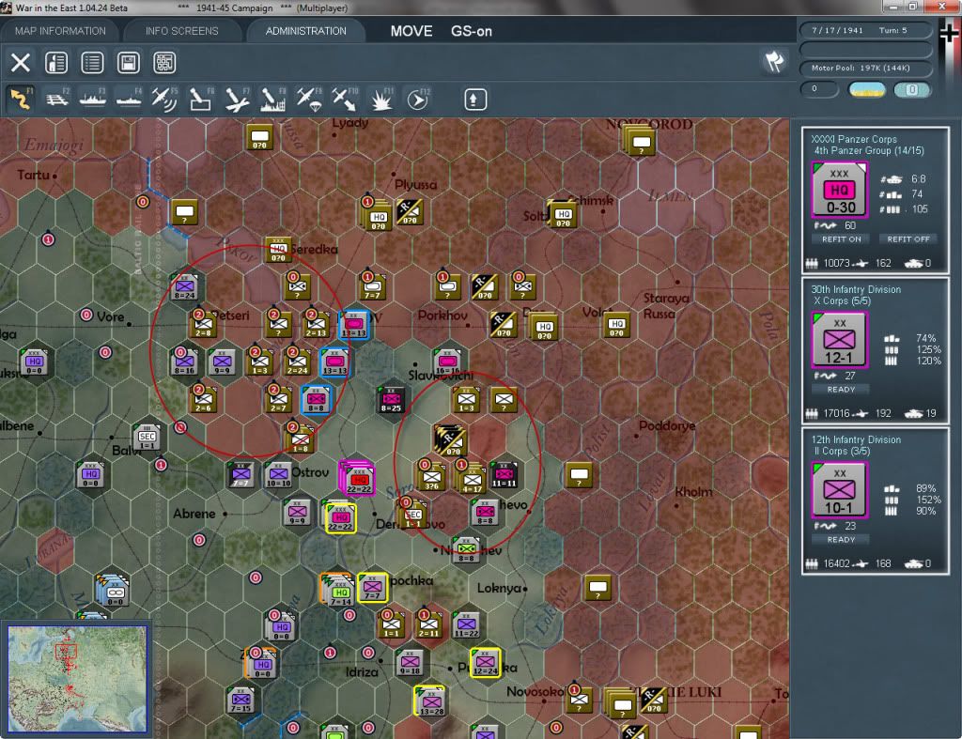
Task: Select the Naval Transport ship icon (F3)
Action: (93, 99)
